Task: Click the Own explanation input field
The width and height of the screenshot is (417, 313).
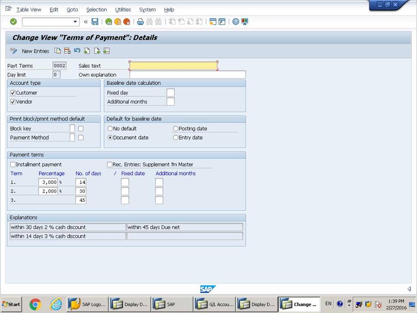Action: pyautogui.click(x=188, y=74)
